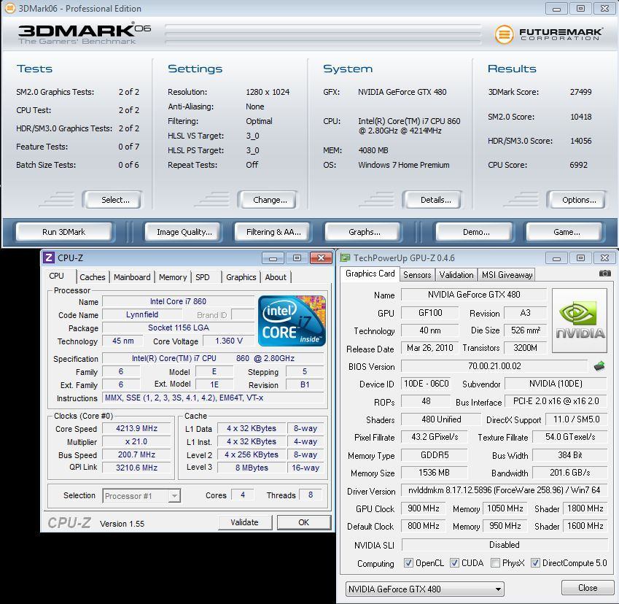Toggle the OpenCL checkbox
619x604 pixels.
coord(408,563)
